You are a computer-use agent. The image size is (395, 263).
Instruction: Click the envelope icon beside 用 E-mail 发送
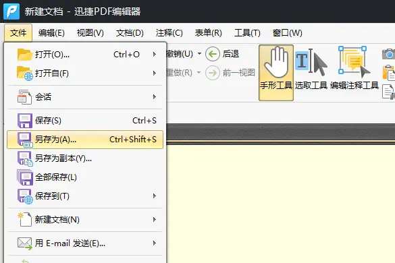coord(25,243)
